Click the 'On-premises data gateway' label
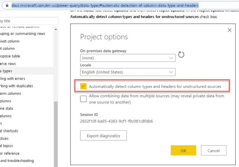The width and height of the screenshot is (239, 167). pos(103,51)
